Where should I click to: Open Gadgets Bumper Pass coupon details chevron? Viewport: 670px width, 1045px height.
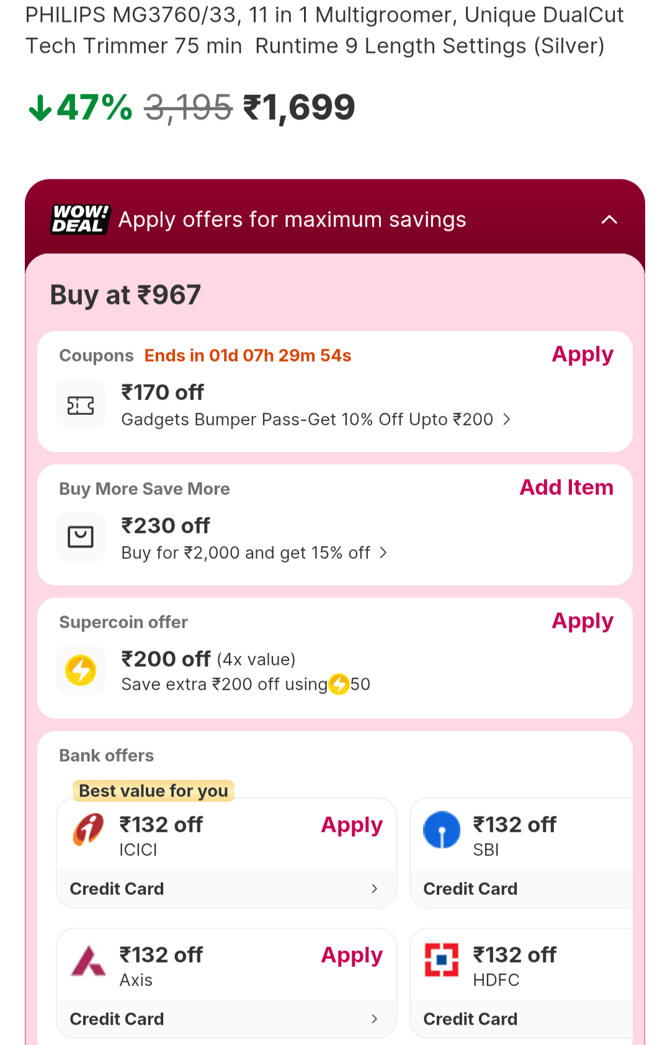(x=507, y=420)
